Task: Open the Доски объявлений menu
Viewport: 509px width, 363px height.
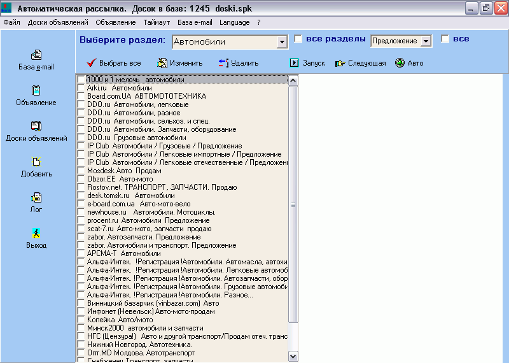Action: [x=58, y=22]
